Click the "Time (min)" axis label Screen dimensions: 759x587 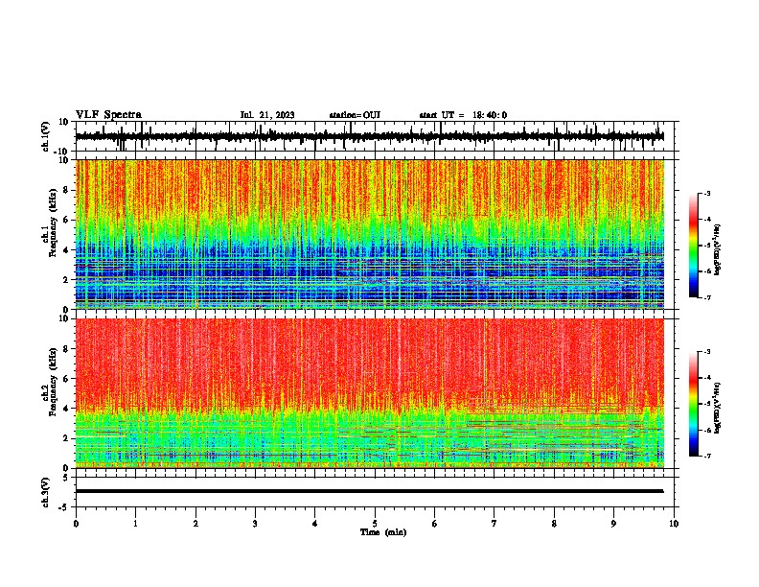click(x=383, y=532)
